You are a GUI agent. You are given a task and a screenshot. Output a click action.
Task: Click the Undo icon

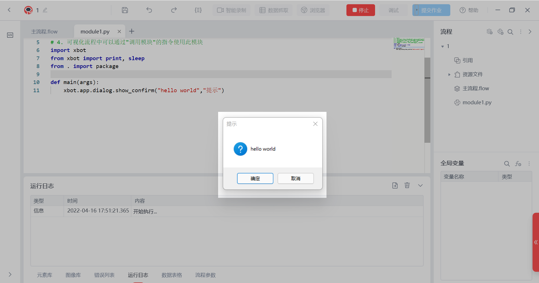coord(149,10)
